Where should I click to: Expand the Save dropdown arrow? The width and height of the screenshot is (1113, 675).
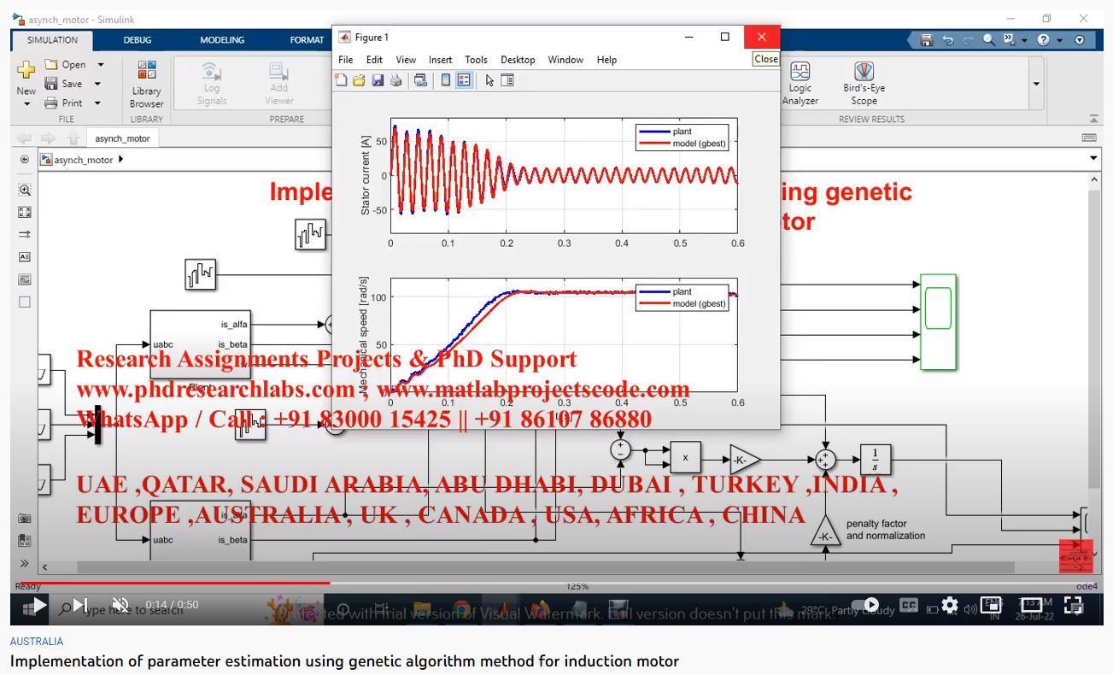(97, 84)
